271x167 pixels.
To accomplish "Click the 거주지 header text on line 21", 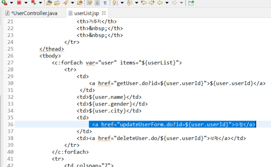I will (95, 21).
